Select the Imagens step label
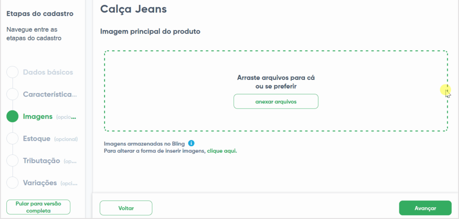Image resolution: width=459 pixels, height=219 pixels. coord(38,117)
